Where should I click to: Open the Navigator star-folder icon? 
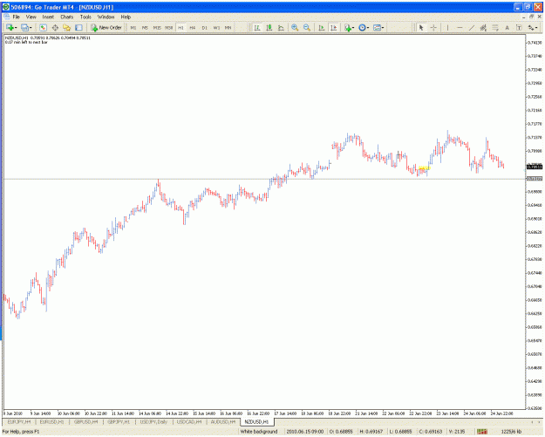(67, 27)
